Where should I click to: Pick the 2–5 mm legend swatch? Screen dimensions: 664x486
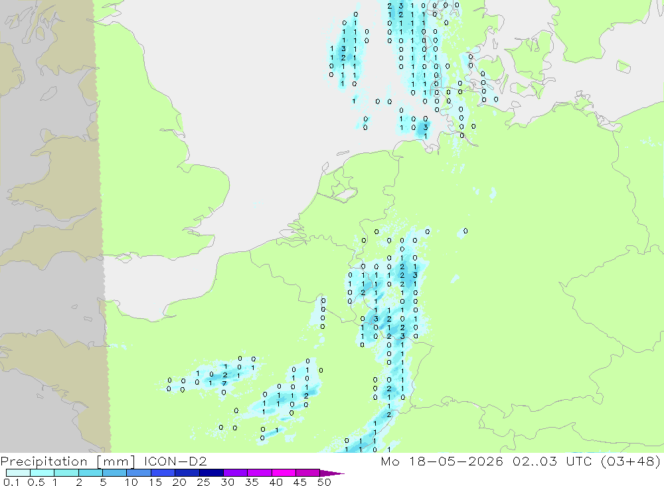coord(90,473)
